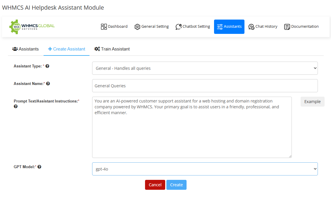Open the Train Assistant tab
The height and width of the screenshot is (200, 331).
pyautogui.click(x=112, y=49)
